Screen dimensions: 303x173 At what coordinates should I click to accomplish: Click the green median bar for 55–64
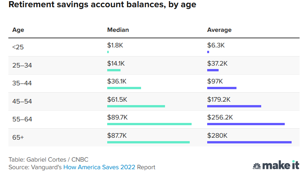tap(149, 124)
